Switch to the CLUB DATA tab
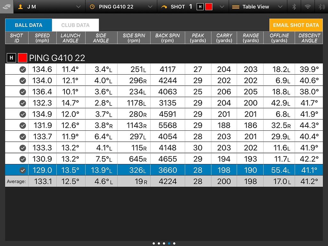 tap(75, 25)
